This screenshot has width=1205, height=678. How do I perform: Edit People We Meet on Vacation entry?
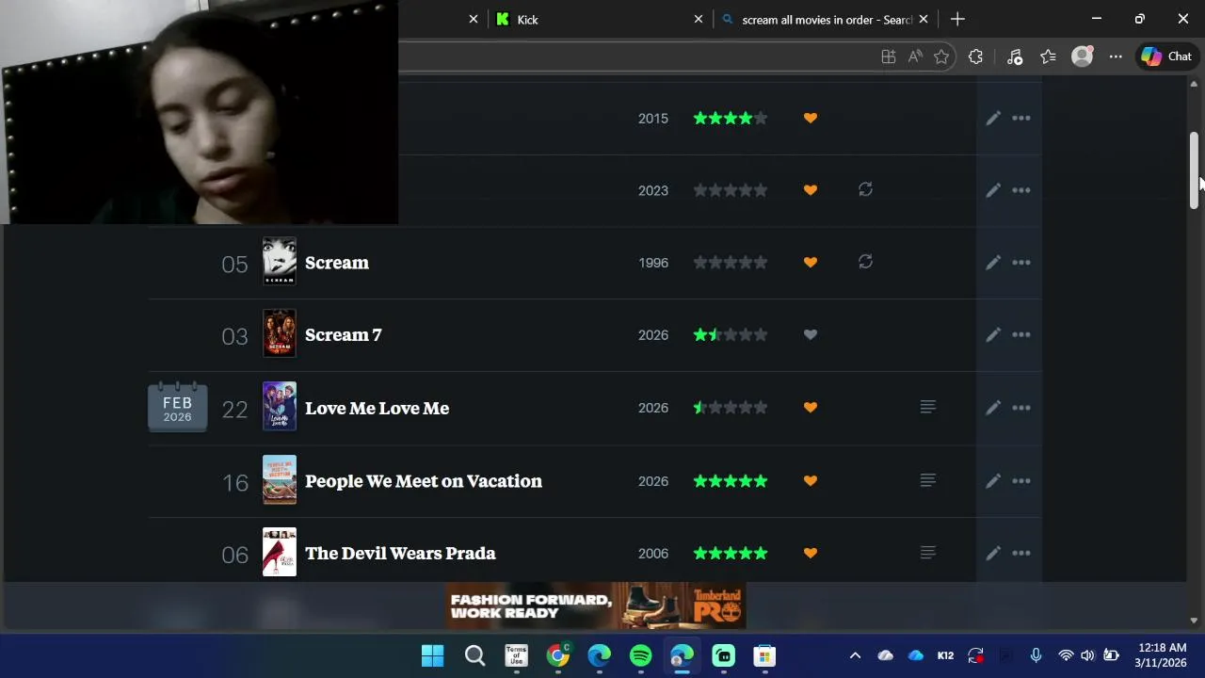[x=993, y=481]
